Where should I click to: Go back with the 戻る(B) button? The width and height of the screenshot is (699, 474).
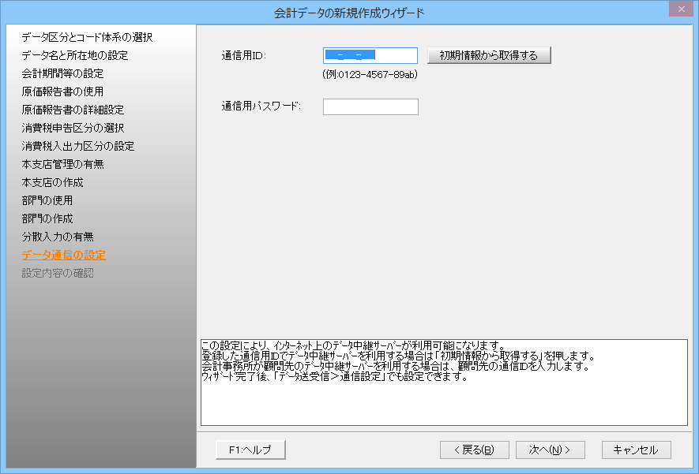[x=474, y=450]
